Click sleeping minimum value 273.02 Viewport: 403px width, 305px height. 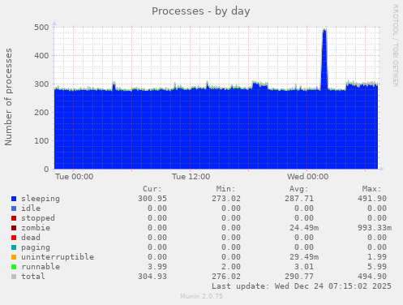pos(226,199)
